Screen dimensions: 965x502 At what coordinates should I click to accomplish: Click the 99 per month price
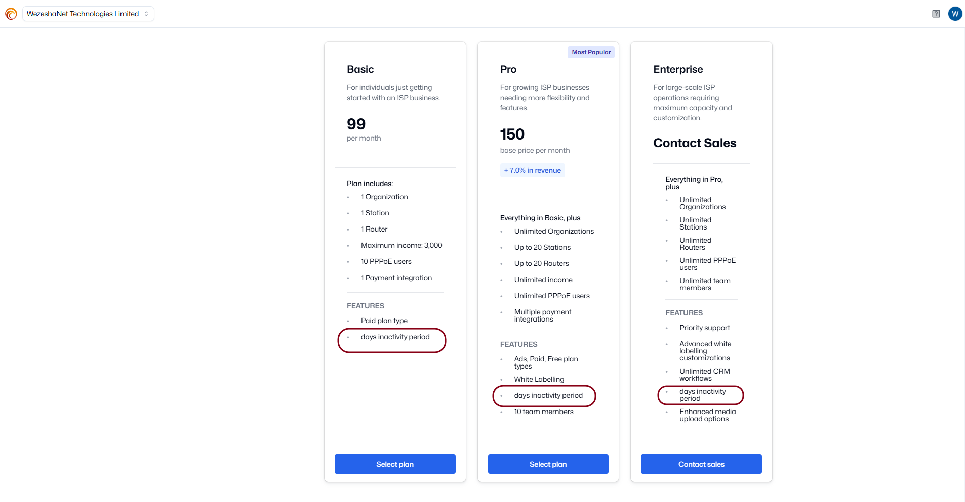pyautogui.click(x=364, y=129)
